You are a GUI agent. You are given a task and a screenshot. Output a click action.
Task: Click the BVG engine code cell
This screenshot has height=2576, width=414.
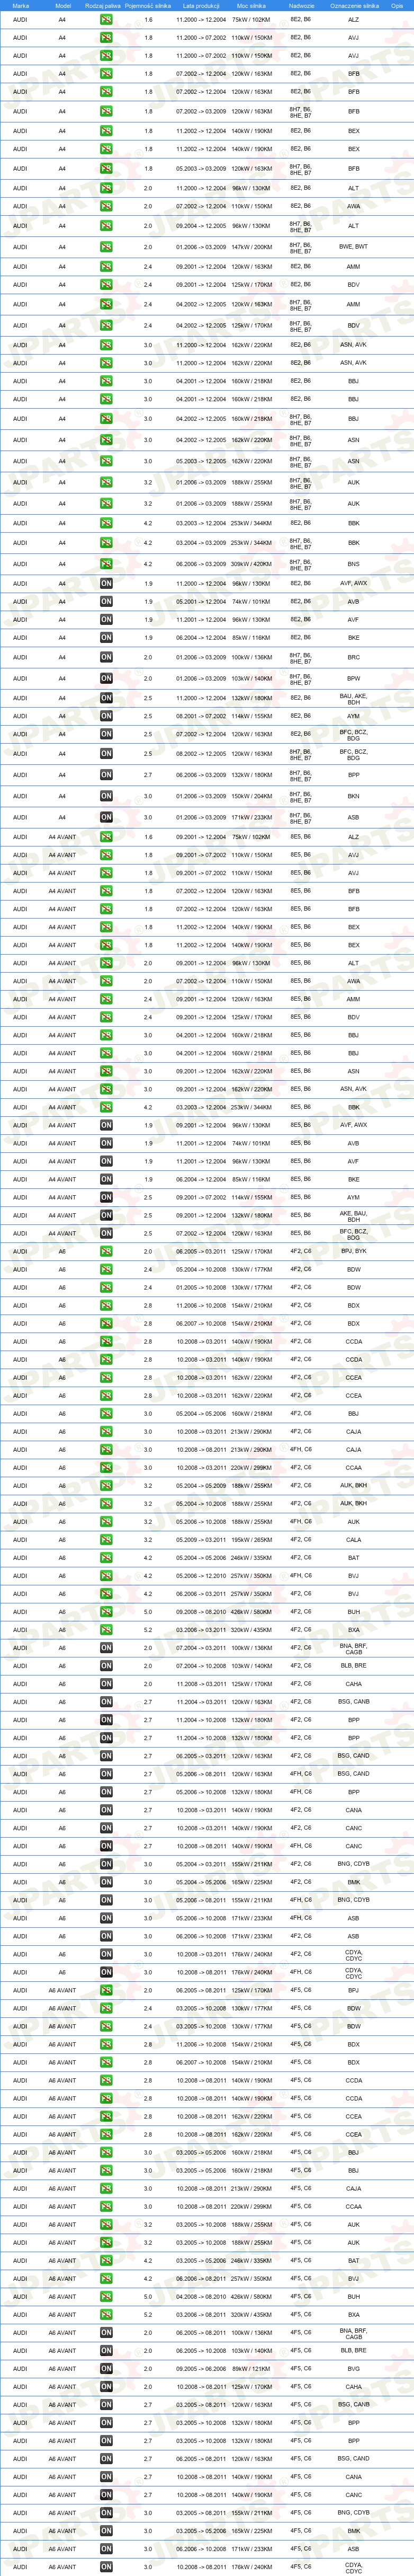[x=353, y=2369]
